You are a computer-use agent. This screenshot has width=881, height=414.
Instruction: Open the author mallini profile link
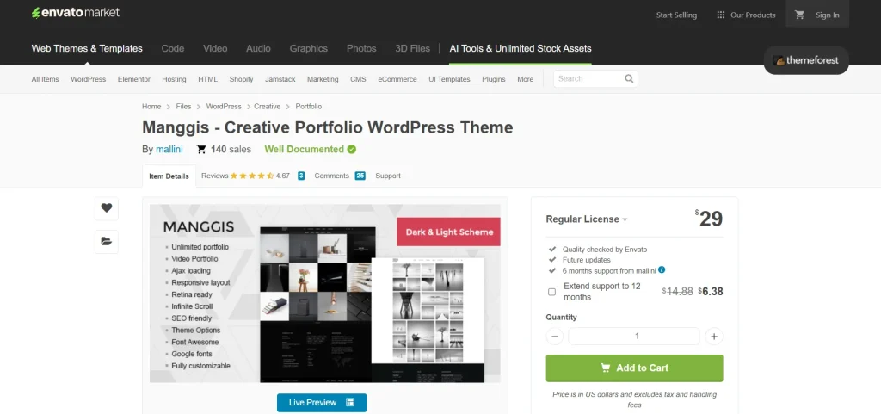(x=169, y=150)
